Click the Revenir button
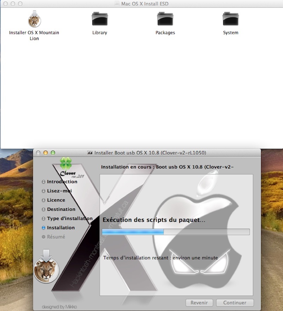The image size is (283, 311). coord(199,302)
